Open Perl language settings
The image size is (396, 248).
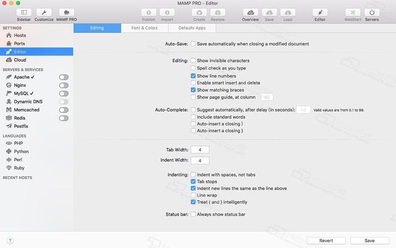pos(18,159)
